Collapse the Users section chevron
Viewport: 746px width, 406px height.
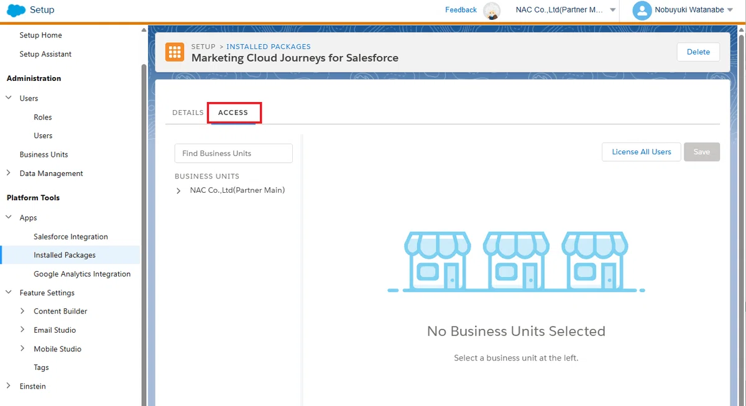click(x=9, y=98)
